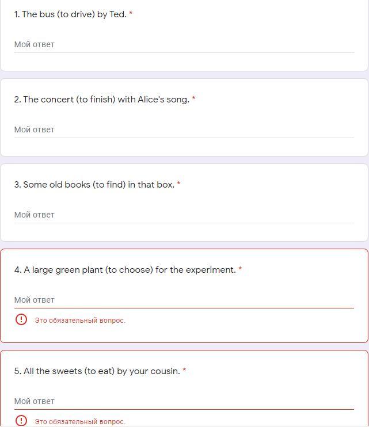Click required-question error text under question 4

(80, 321)
